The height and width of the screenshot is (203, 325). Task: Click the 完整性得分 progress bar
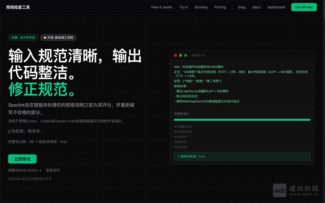242,120
